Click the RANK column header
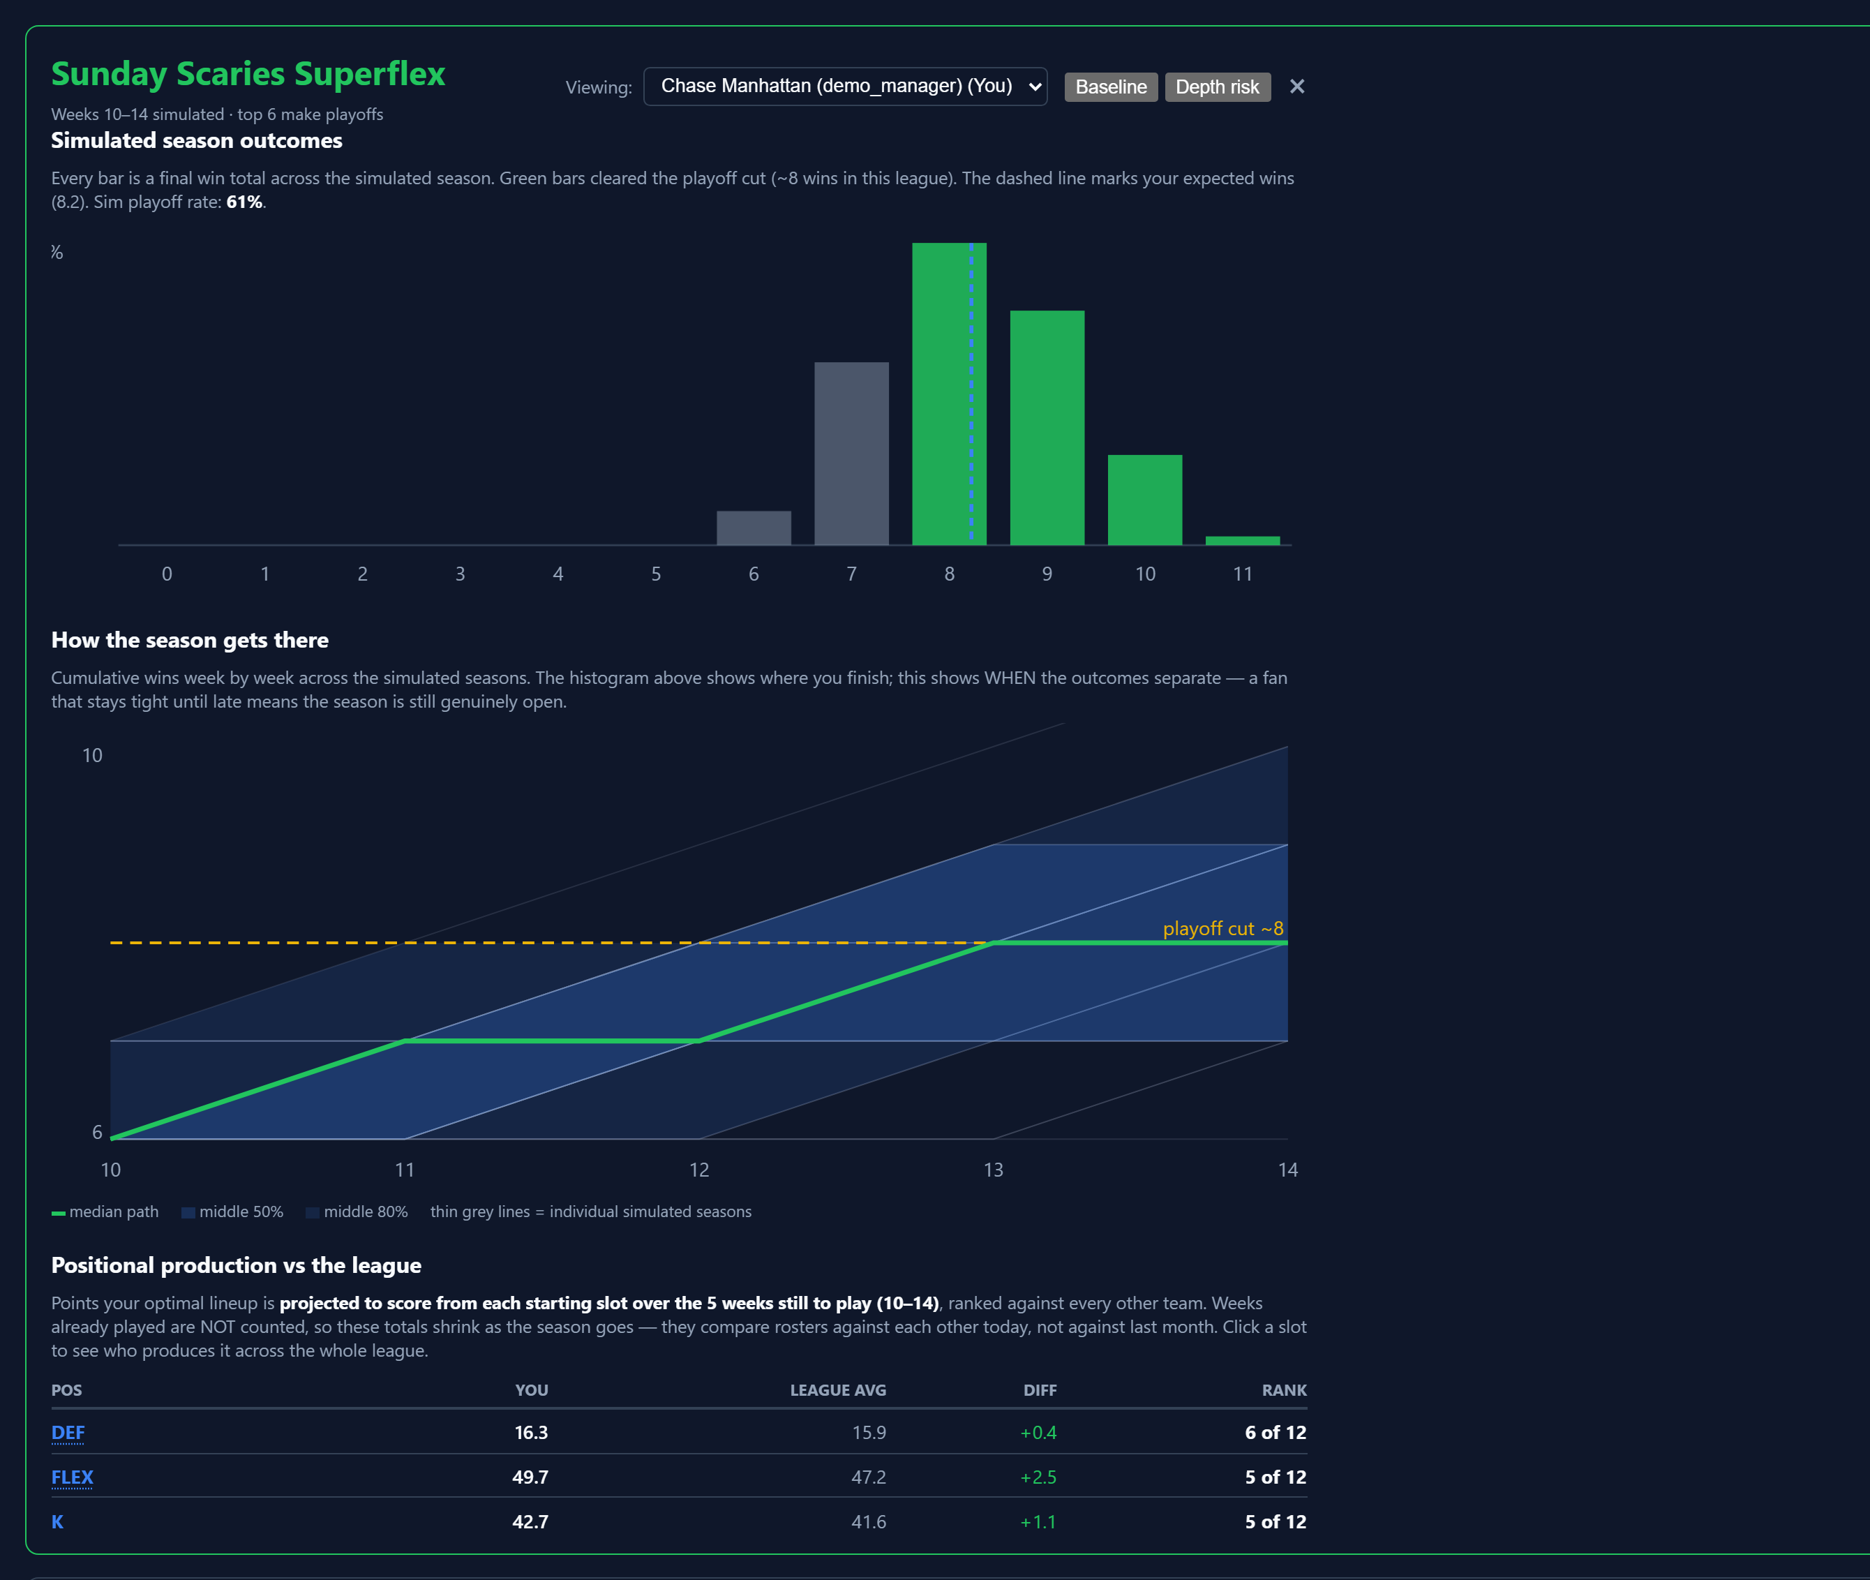This screenshot has height=1580, width=1870. click(1285, 1390)
